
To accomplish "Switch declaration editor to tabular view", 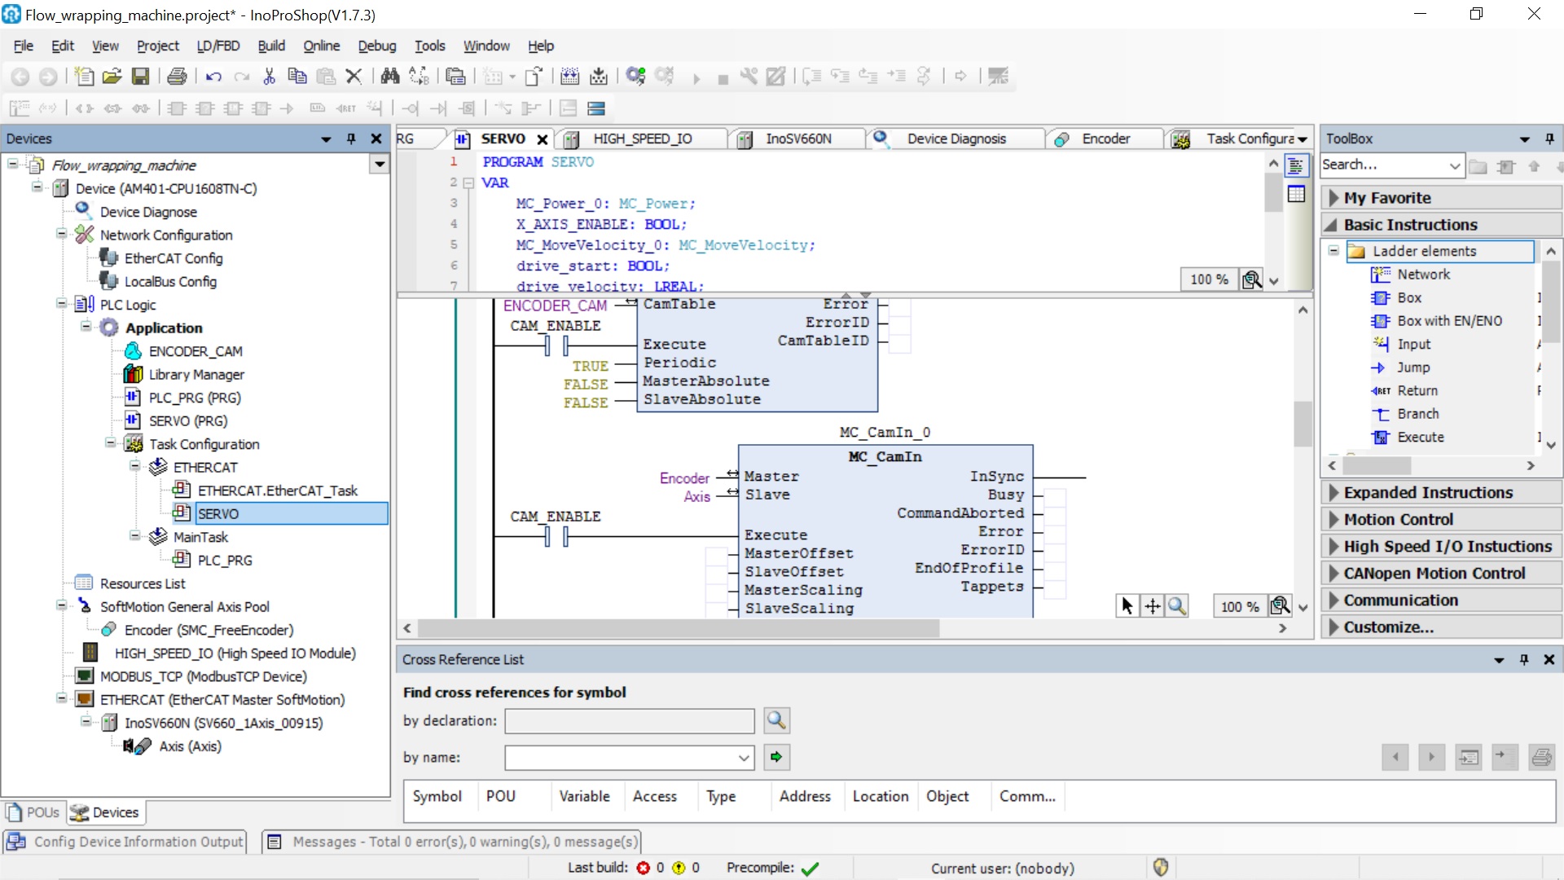I will (1296, 194).
